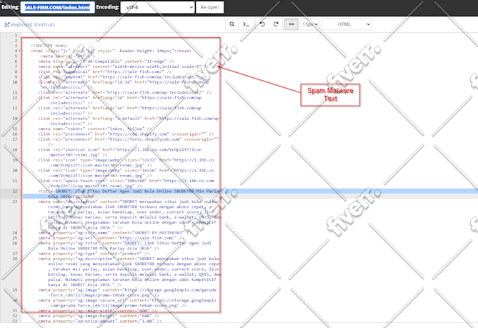Click line number 1 in the gutter
The image size is (478, 328).
pos(16,35)
